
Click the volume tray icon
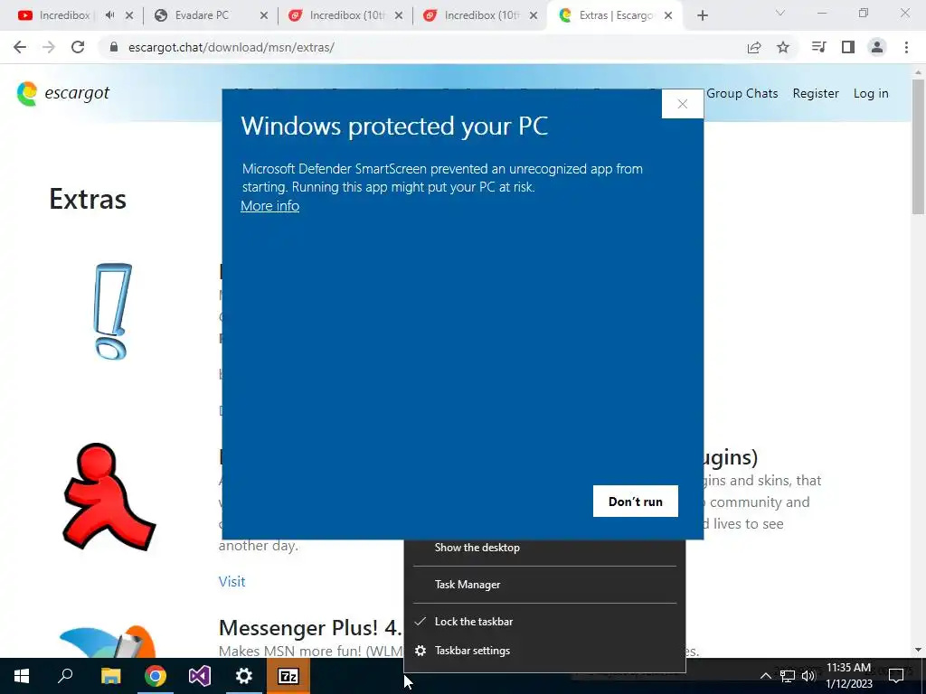coord(808,676)
